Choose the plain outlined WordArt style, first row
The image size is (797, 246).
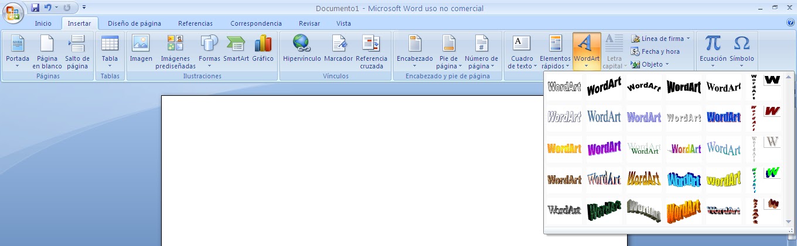(564, 87)
